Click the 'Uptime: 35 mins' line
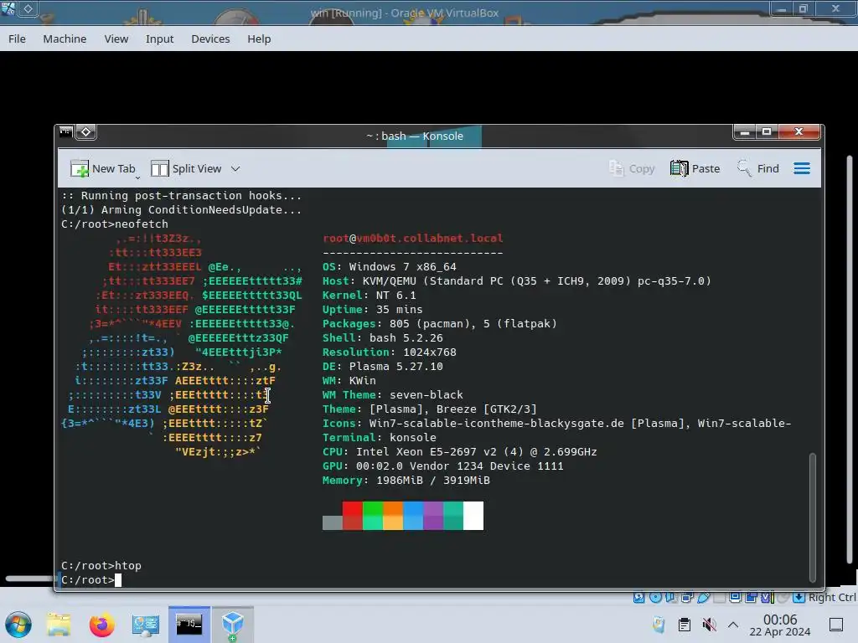 point(372,309)
